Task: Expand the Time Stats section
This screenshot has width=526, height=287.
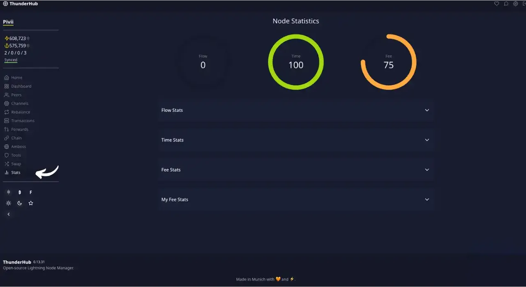Action: pos(296,140)
